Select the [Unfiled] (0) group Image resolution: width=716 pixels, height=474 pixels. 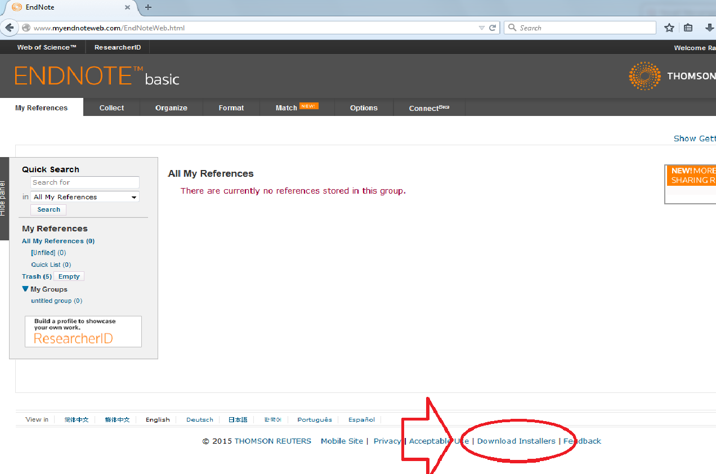[48, 253]
